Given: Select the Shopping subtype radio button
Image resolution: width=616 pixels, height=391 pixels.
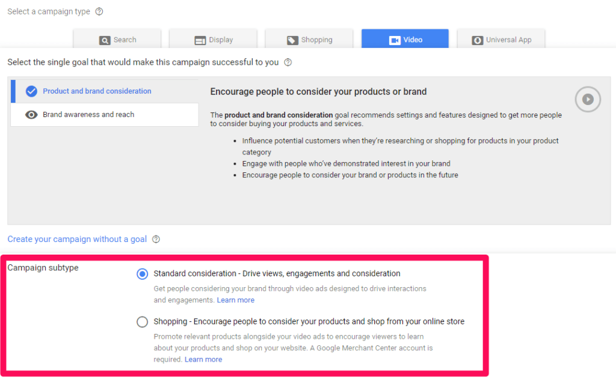Looking at the screenshot, I should coord(142,322).
